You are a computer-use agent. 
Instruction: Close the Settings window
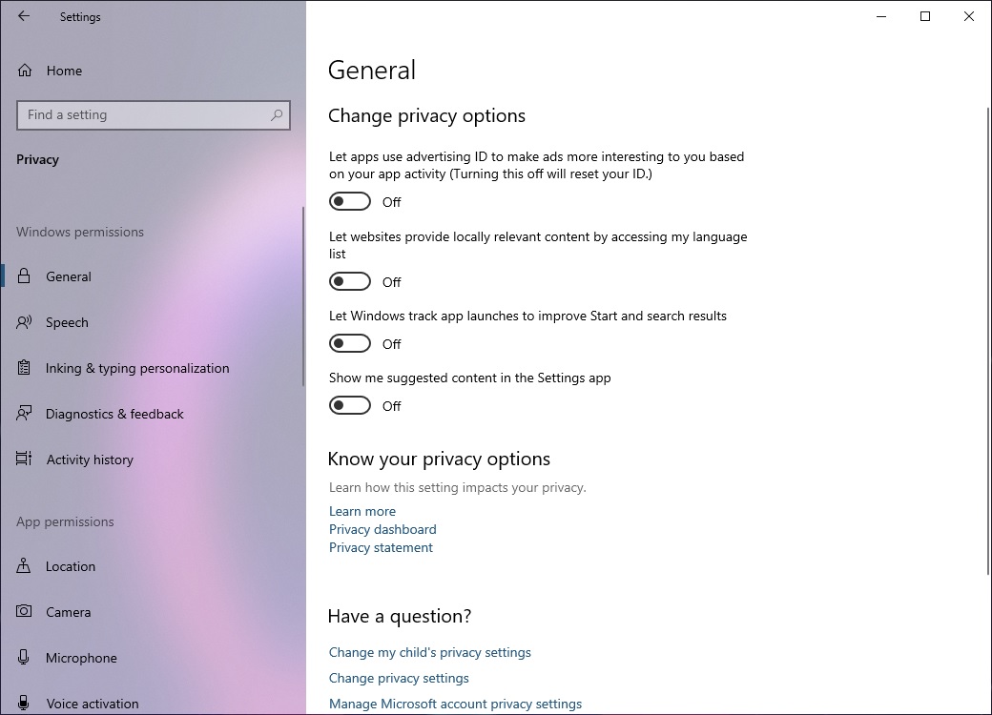968,16
